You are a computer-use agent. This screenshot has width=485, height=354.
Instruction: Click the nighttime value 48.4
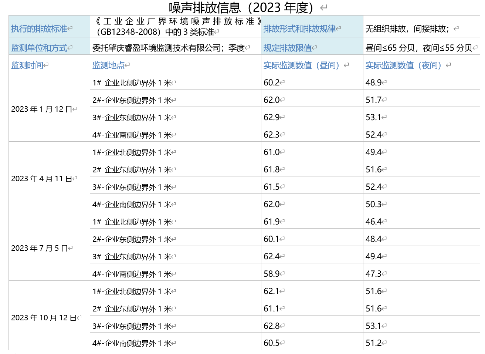tap(374, 239)
